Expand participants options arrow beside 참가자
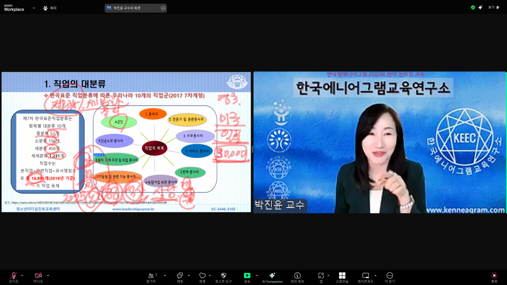The height and width of the screenshot is (285, 507). pyautogui.click(x=165, y=276)
